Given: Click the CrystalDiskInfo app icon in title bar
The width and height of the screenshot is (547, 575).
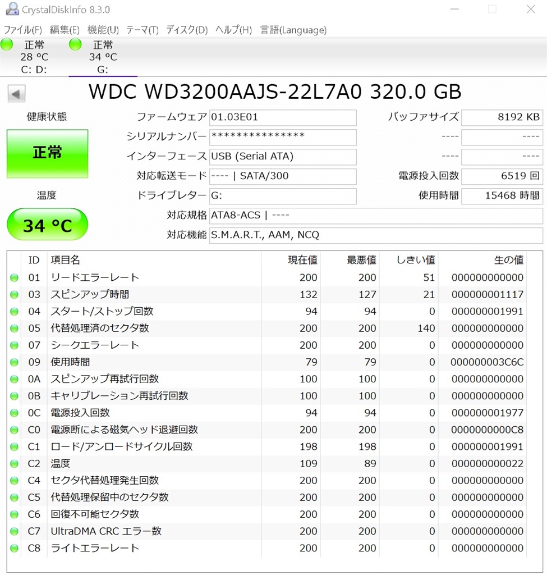Looking at the screenshot, I should coord(12,9).
